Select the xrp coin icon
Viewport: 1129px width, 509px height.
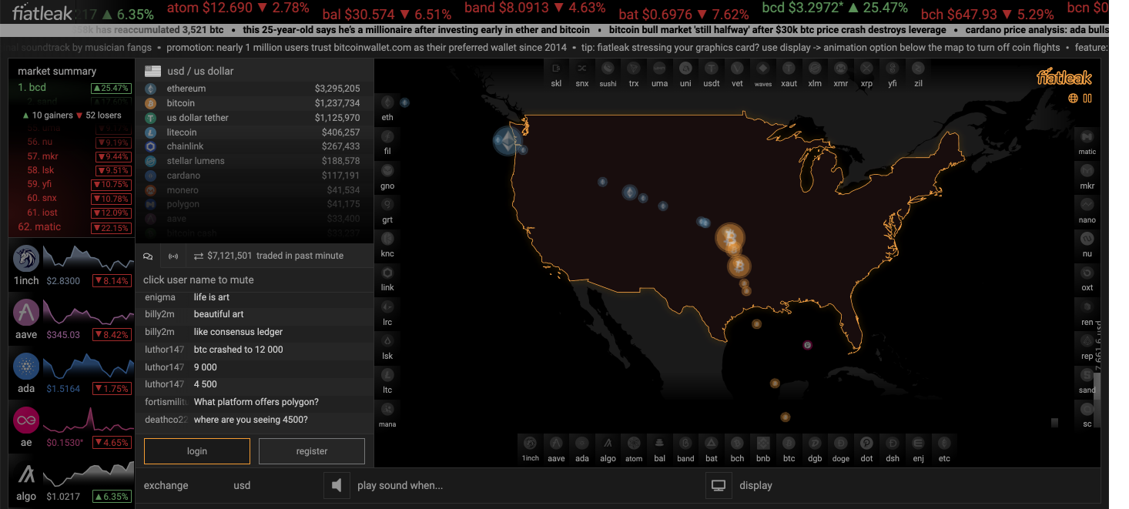click(x=866, y=68)
